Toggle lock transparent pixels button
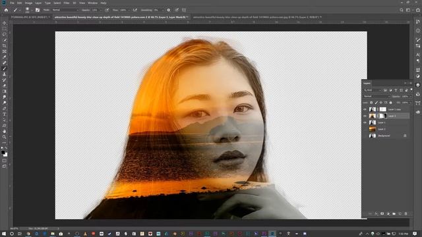Screen dimensions: 422x237 371,103
